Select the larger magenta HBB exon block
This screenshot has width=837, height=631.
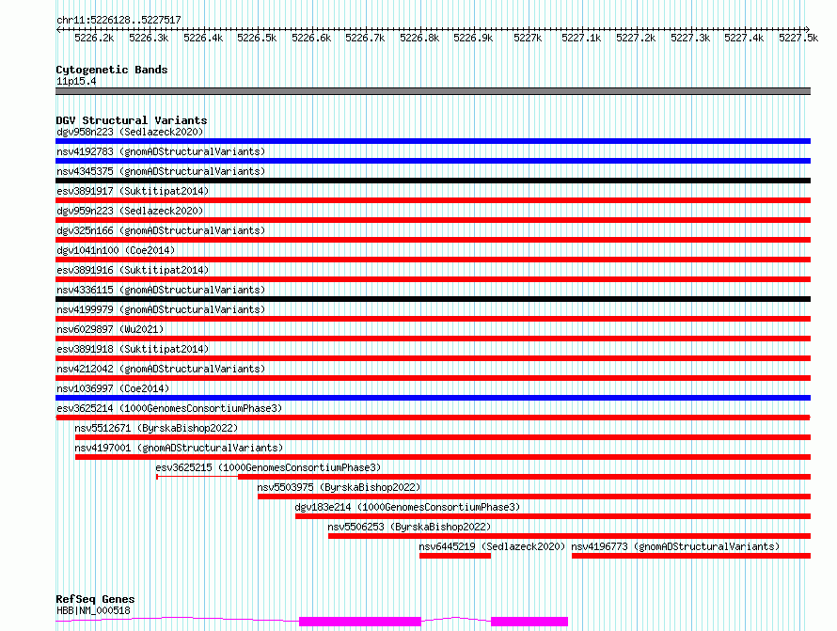coord(360,622)
